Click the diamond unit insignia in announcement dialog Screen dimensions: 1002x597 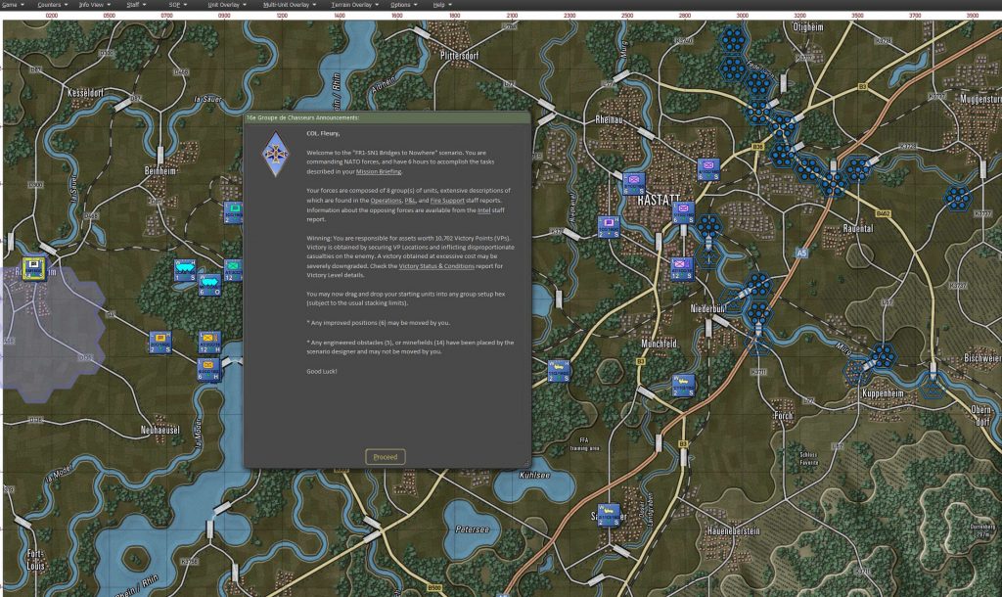pos(273,152)
